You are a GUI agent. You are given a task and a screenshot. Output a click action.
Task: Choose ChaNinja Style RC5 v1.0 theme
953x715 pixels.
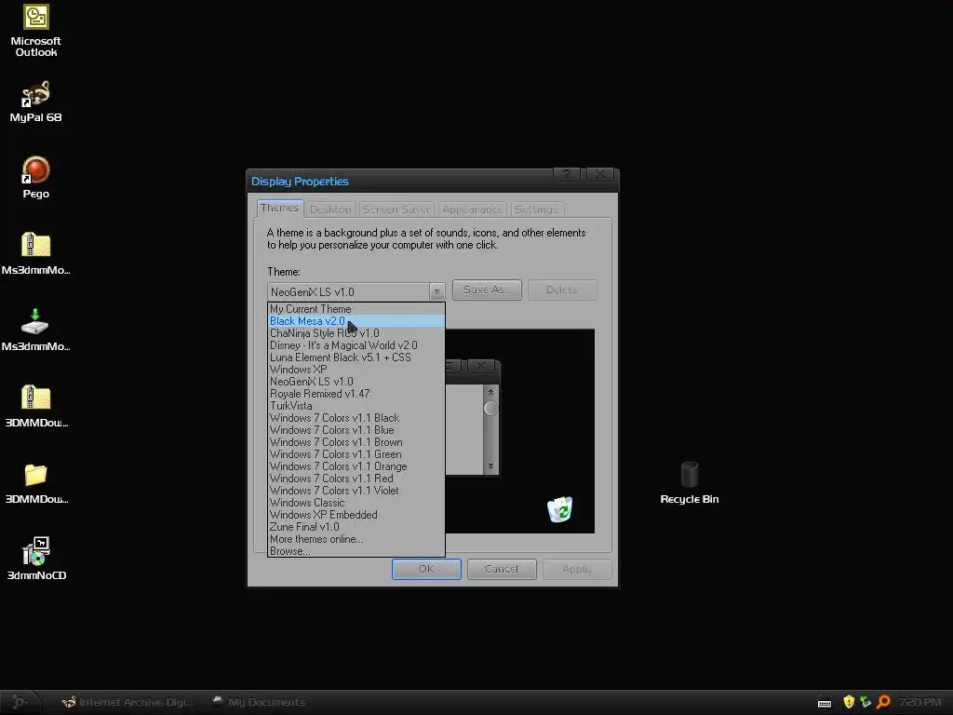pyautogui.click(x=356, y=333)
